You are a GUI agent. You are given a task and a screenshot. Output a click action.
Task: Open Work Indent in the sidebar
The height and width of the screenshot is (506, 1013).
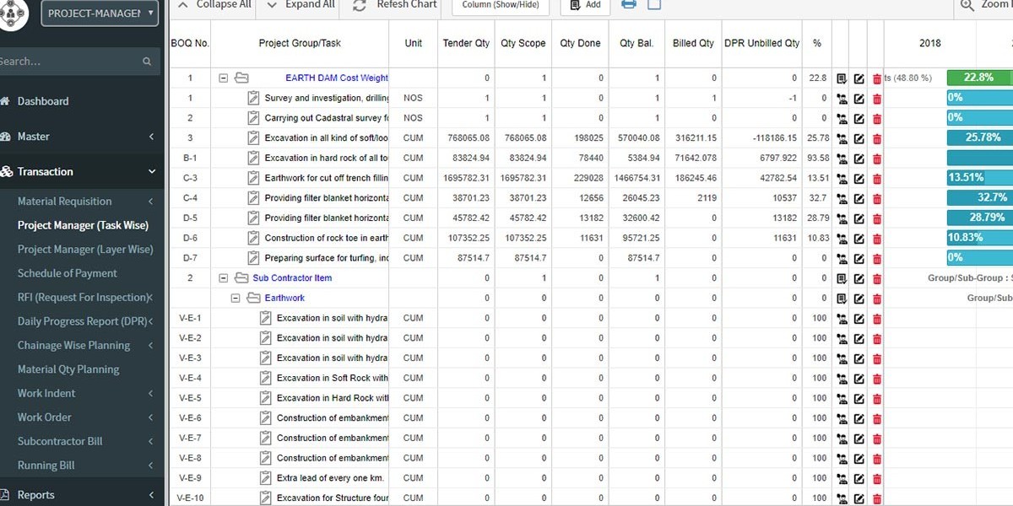pyautogui.click(x=46, y=393)
